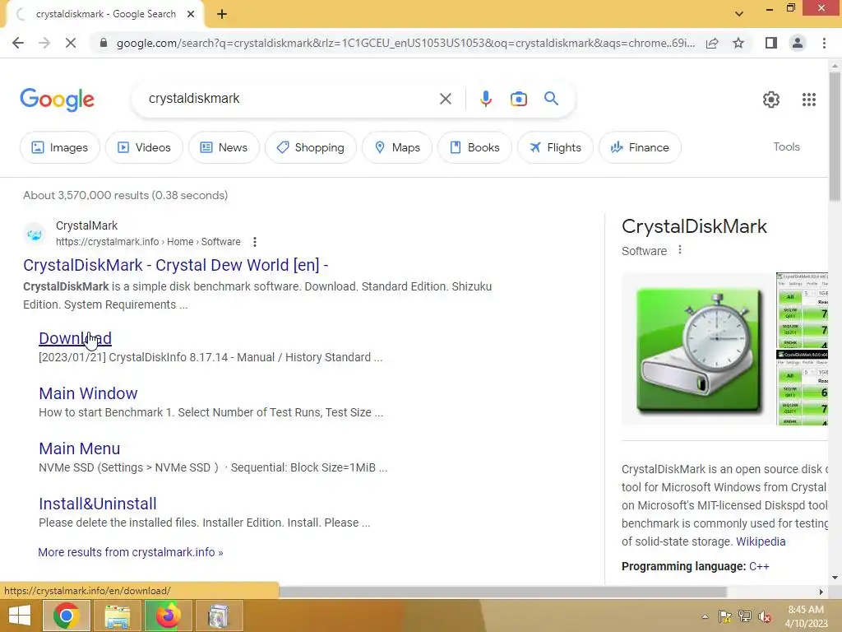Filter results by Finance
Image resolution: width=842 pixels, height=632 pixels.
(x=640, y=147)
